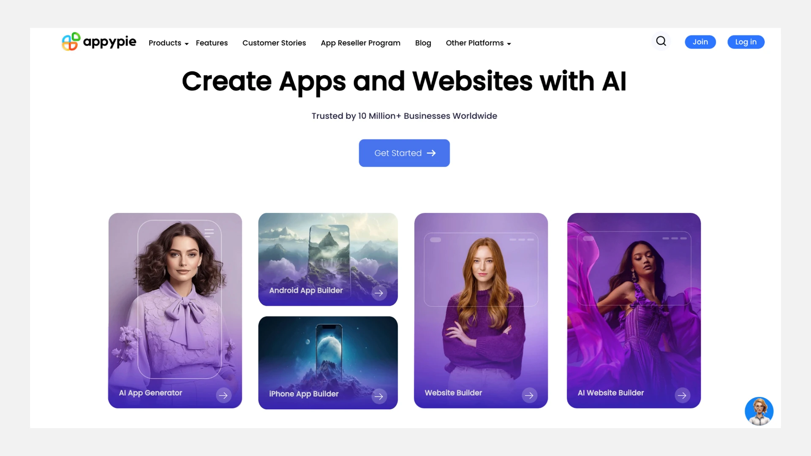This screenshot has height=456, width=811.
Task: Click the Appy Pie logo
Action: [x=99, y=41]
